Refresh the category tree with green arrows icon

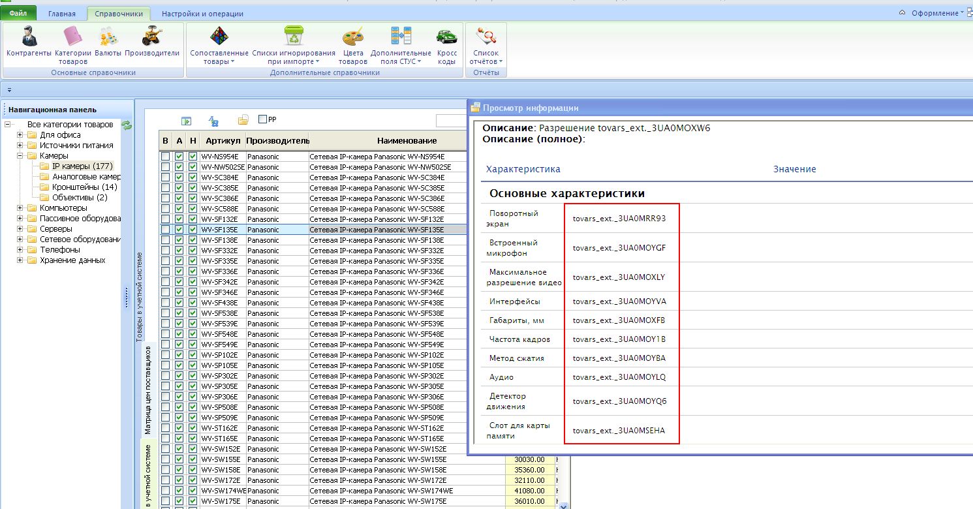pos(127,125)
